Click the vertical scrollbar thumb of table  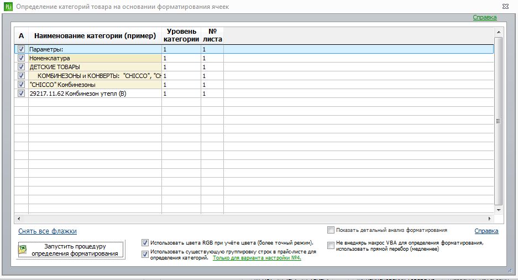coord(499,121)
